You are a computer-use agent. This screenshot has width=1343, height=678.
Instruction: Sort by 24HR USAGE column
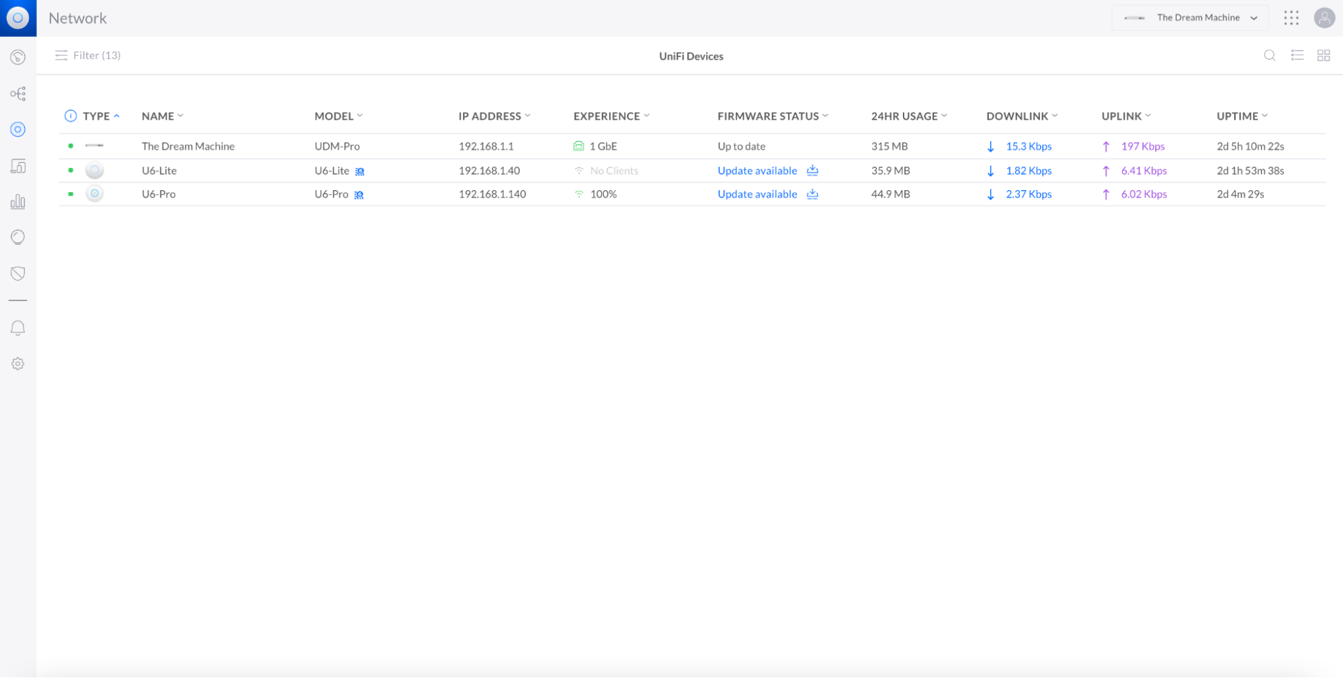909,116
